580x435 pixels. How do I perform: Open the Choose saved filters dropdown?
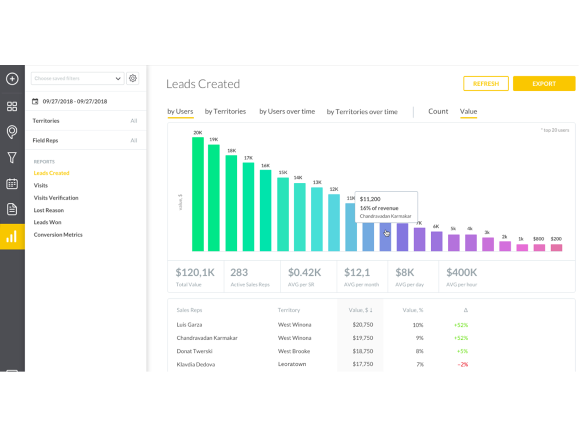[x=77, y=78]
